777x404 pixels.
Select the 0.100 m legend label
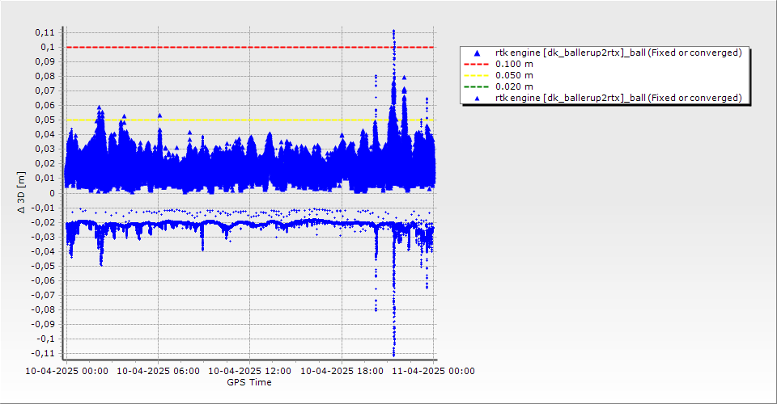tap(514, 64)
